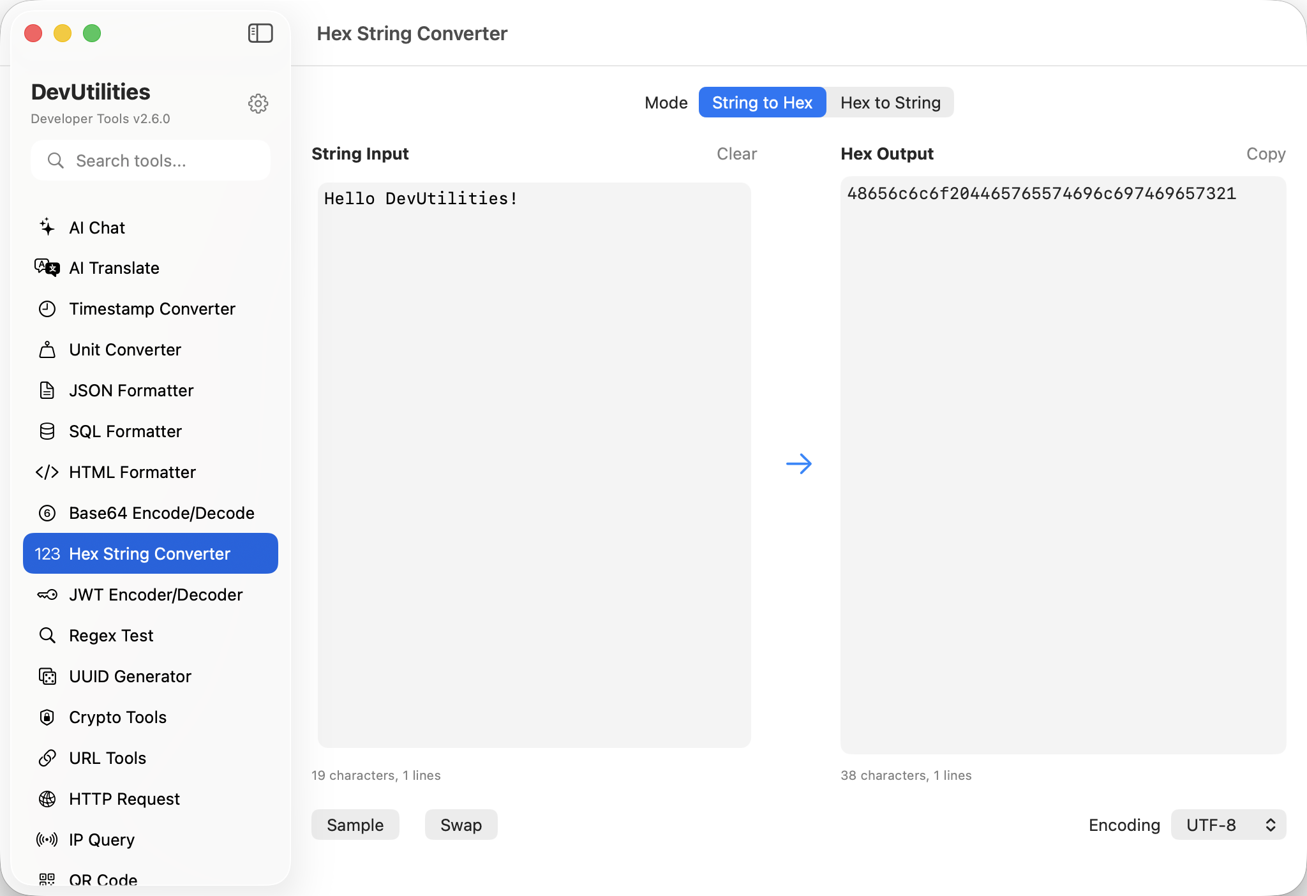The width and height of the screenshot is (1307, 896).
Task: Click the Timestamp Converter clock icon
Action: [47, 309]
